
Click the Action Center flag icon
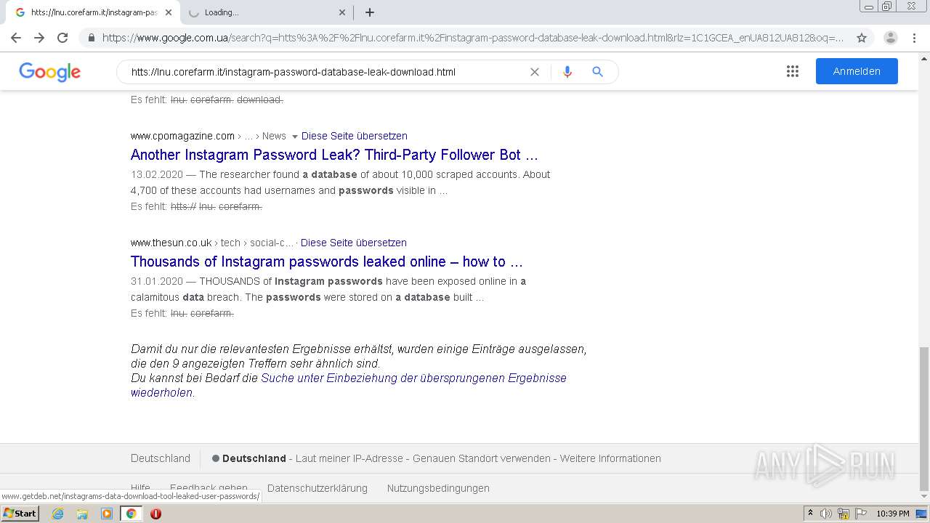(x=861, y=514)
